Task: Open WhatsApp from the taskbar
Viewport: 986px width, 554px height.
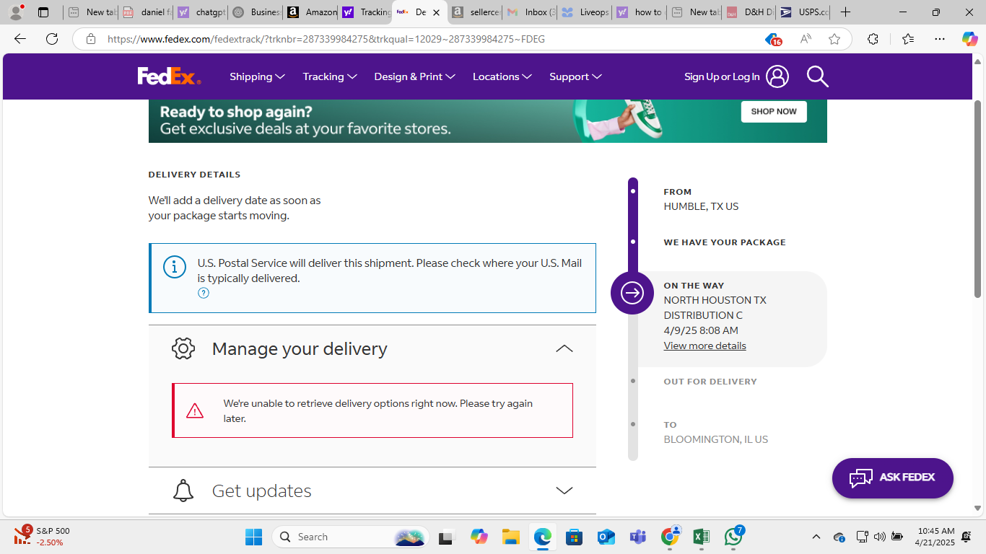Action: tap(733, 537)
